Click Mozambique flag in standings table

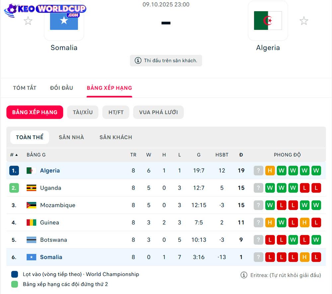coord(31,205)
